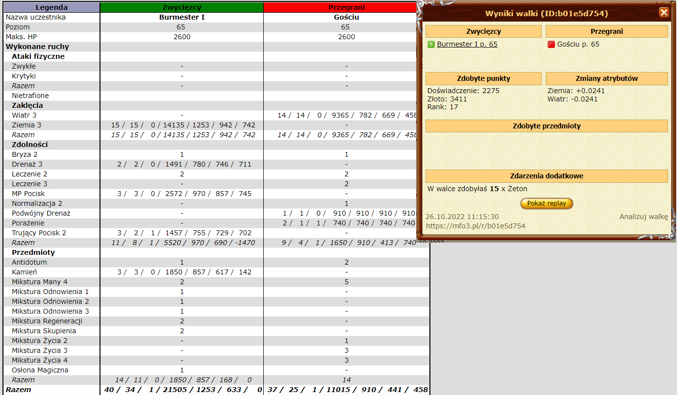Viewport: 677px width, 395px height.
Task: Click the Trujący Pocisk 2 row label
Action: [39, 233]
